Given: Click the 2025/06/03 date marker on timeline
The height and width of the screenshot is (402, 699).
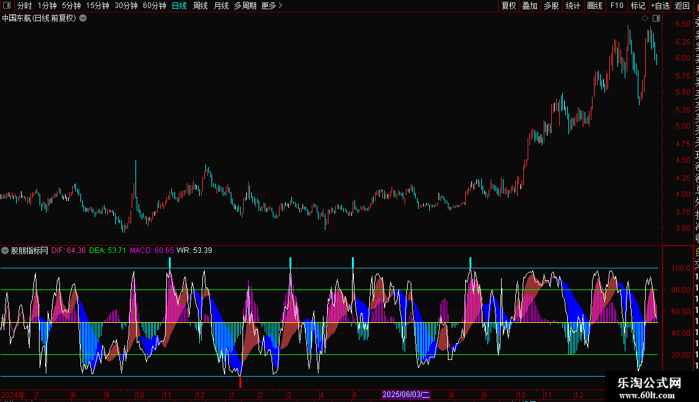Looking at the screenshot, I should (x=406, y=395).
